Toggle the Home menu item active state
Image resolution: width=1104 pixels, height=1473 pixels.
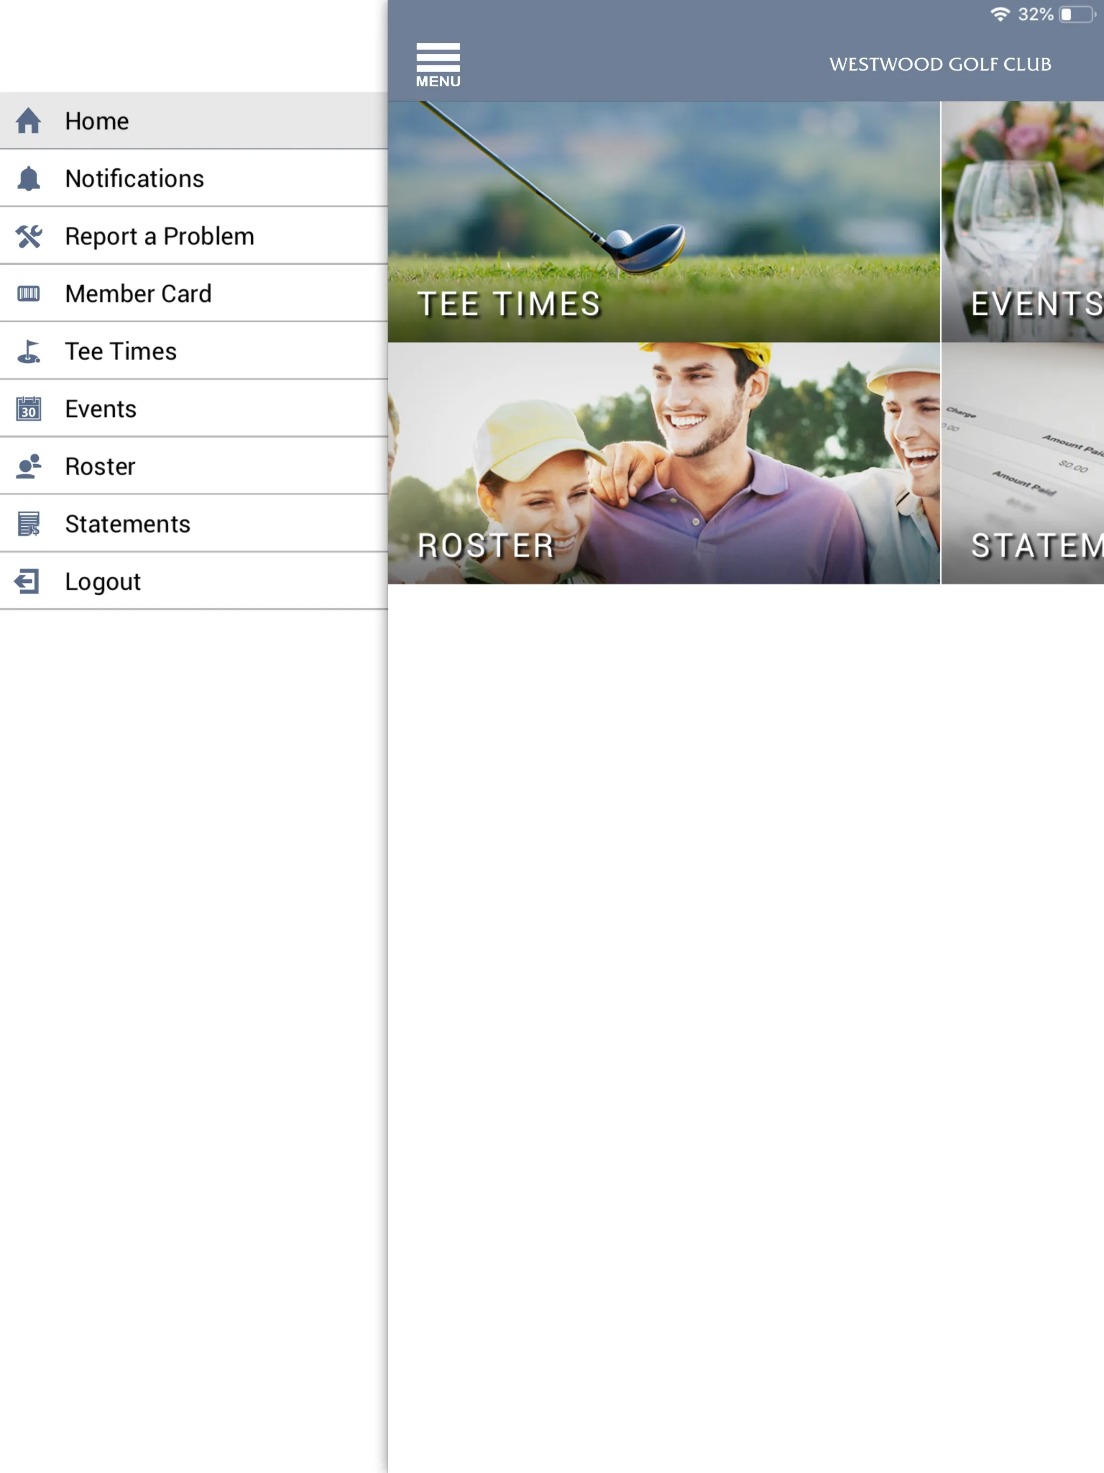coord(192,120)
